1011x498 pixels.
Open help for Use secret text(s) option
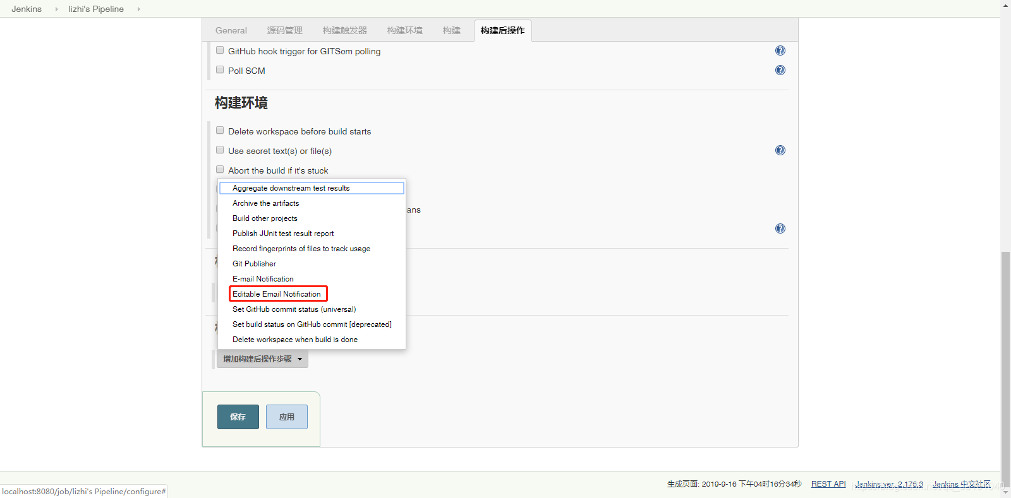(780, 150)
